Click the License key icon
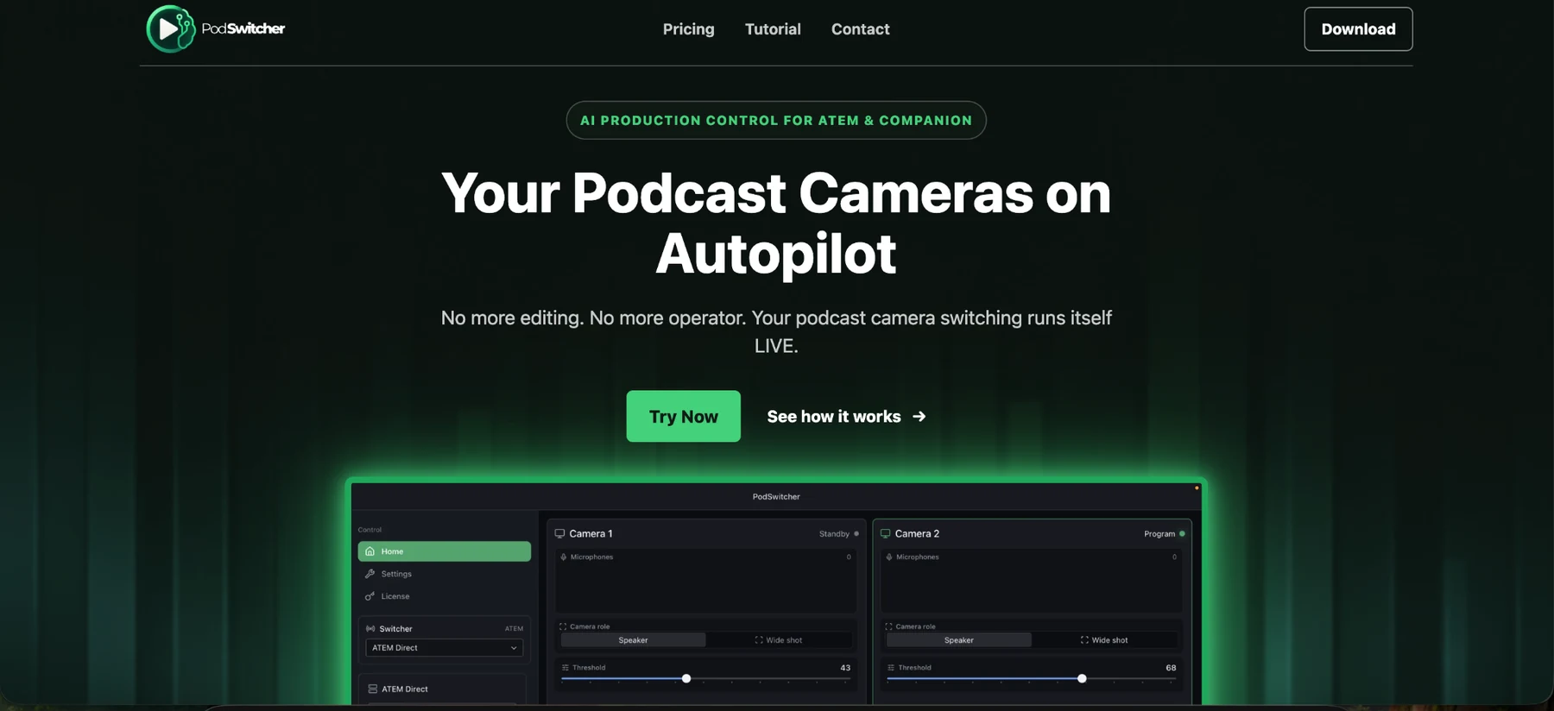The height and width of the screenshot is (711, 1554). (x=370, y=596)
